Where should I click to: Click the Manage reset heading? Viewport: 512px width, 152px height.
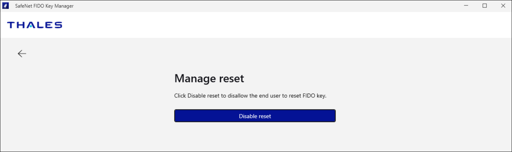209,79
